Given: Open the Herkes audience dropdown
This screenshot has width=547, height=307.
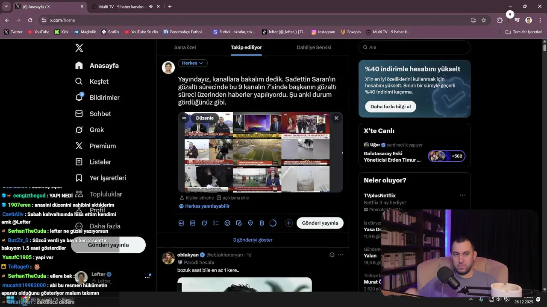Looking at the screenshot, I should pos(192,63).
